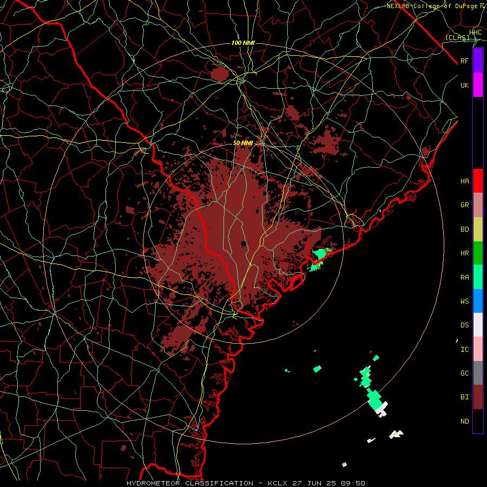The height and width of the screenshot is (487, 487).
Task: Click the UK legend label
Action: click(x=465, y=85)
